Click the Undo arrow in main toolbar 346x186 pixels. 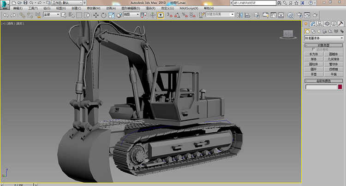pos(5,15)
